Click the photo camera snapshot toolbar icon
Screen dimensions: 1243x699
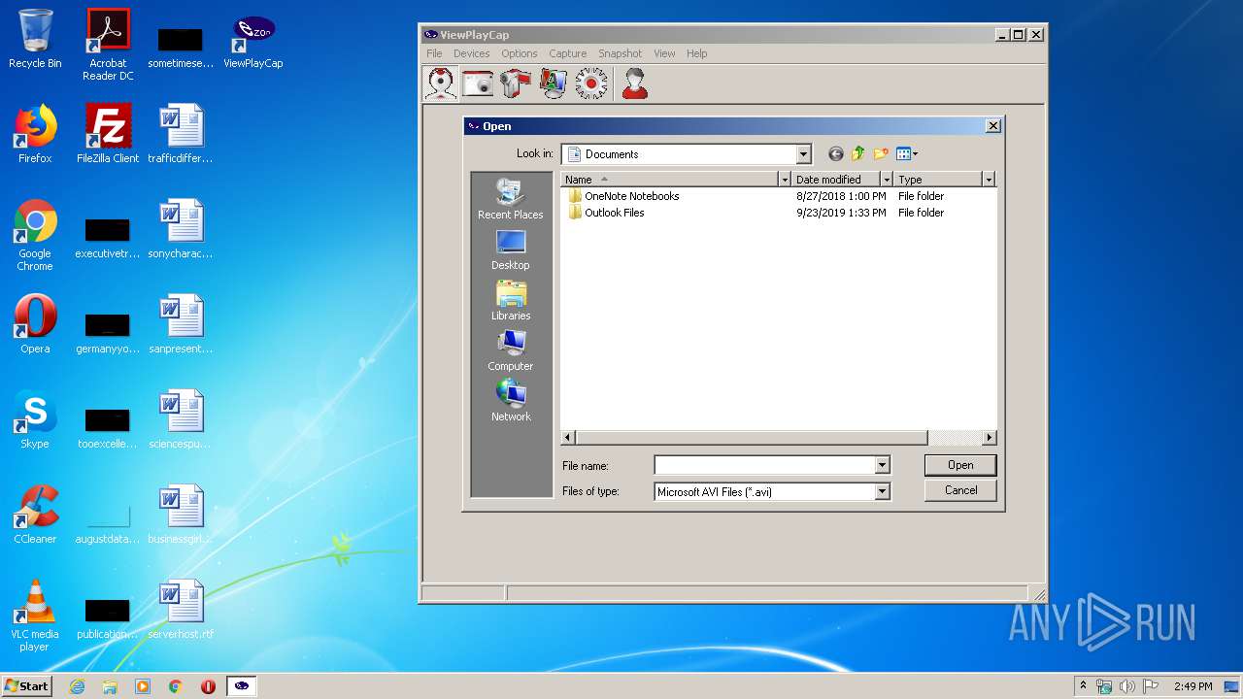tap(478, 83)
